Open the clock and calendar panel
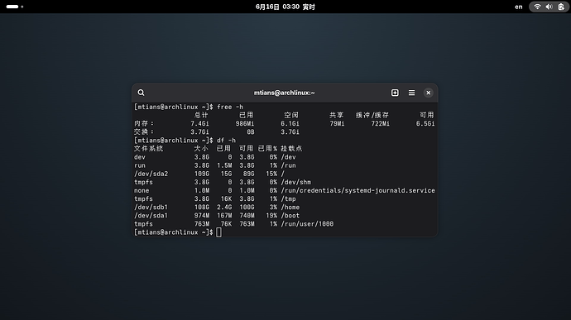This screenshot has height=320, width=571. click(x=285, y=7)
